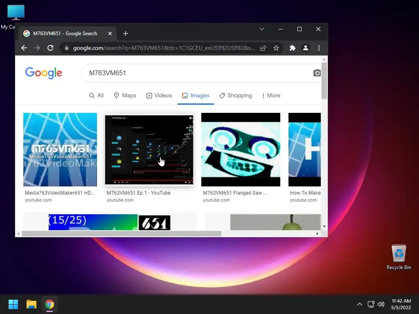Open the Media763VideoMaker651 HD... title link

point(60,193)
